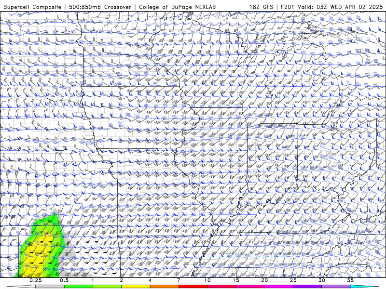Viewport: 386px width, 289px height.
Task: Click the 18Z GFS model run label
Action: click(x=261, y=7)
